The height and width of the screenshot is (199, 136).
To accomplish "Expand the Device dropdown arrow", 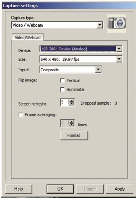I will pyautogui.click(x=119, y=49).
